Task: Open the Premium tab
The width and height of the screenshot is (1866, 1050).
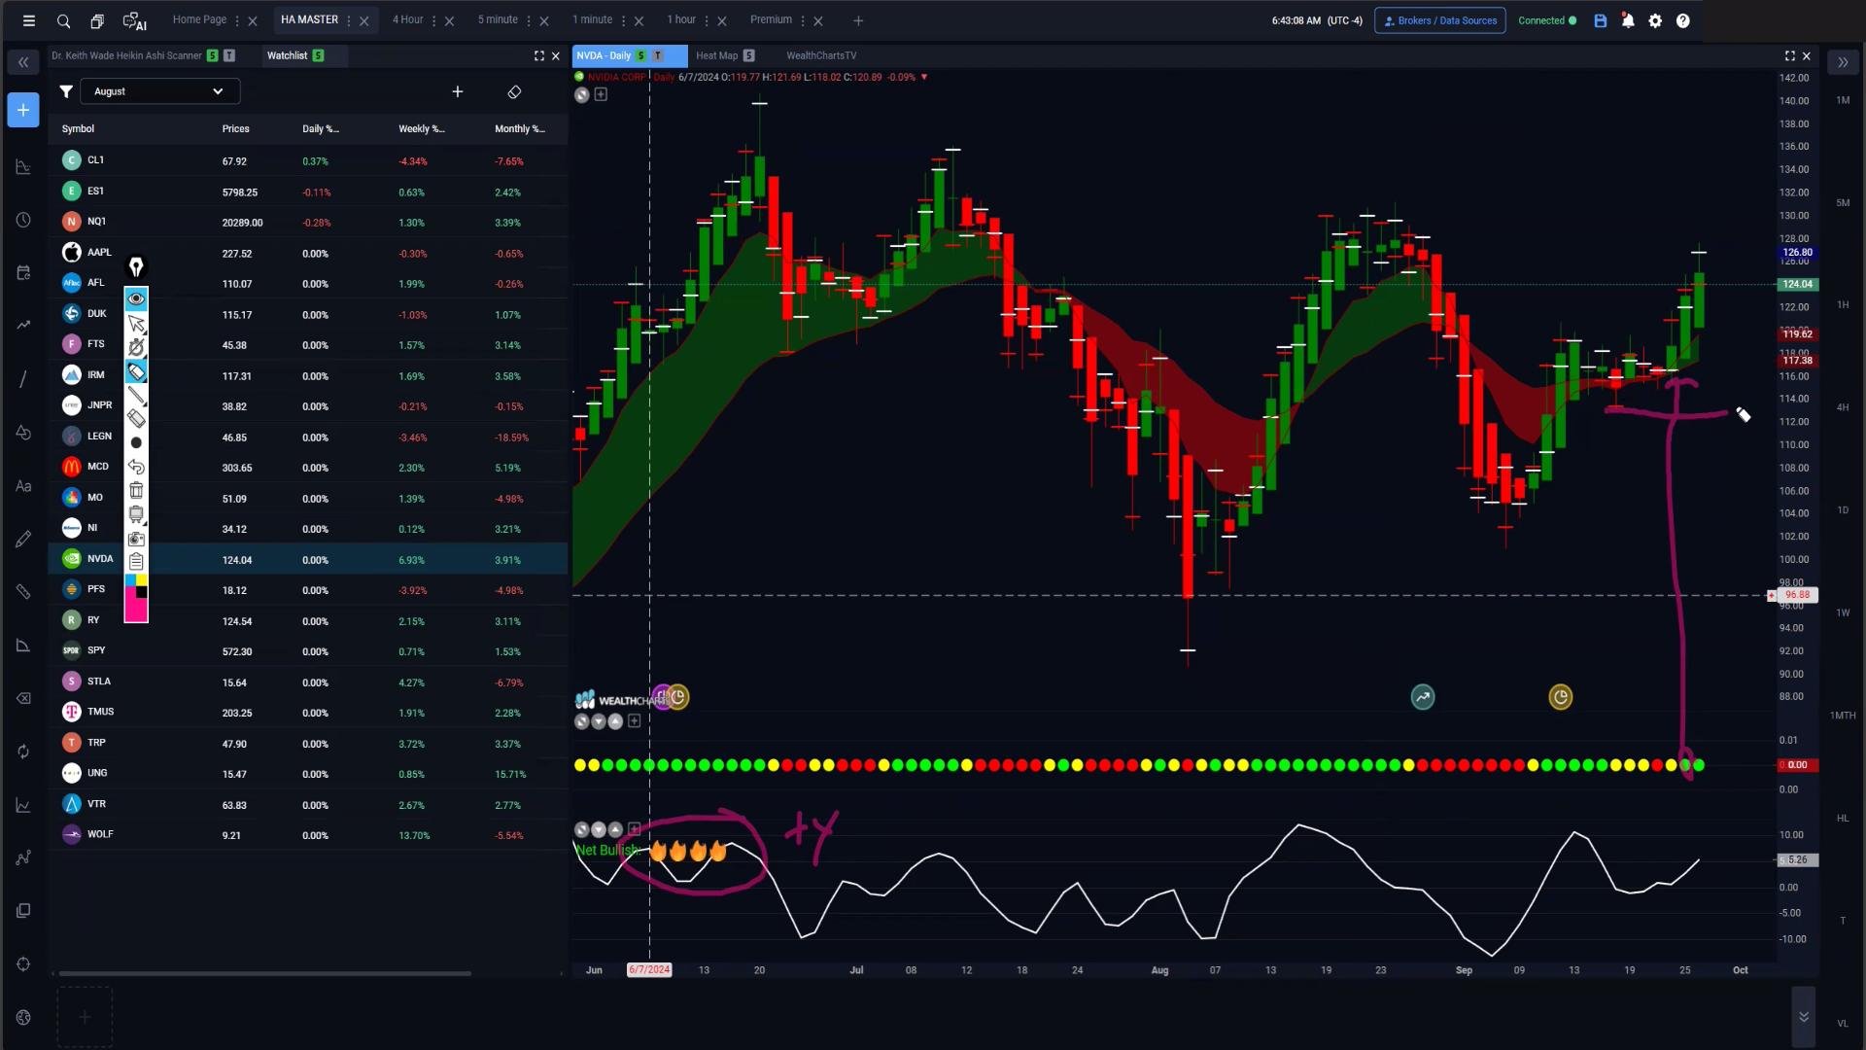Action: click(x=771, y=19)
